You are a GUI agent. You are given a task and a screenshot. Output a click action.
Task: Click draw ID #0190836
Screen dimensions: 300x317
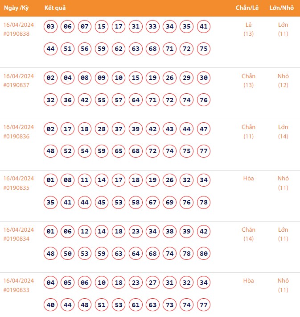16,137
